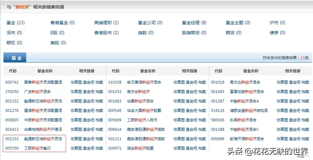Screen dimensions: 313x160
Task: Open the 高端理财 (1) results
Action: pos(106,23)
